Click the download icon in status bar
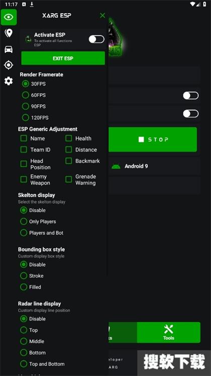This screenshot has width=211, height=376. 32,5
